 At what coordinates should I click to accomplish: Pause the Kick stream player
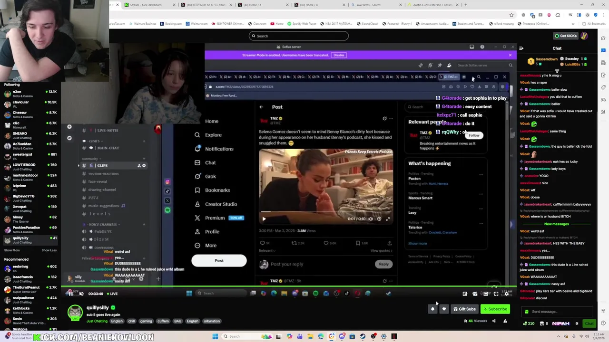tap(70, 294)
